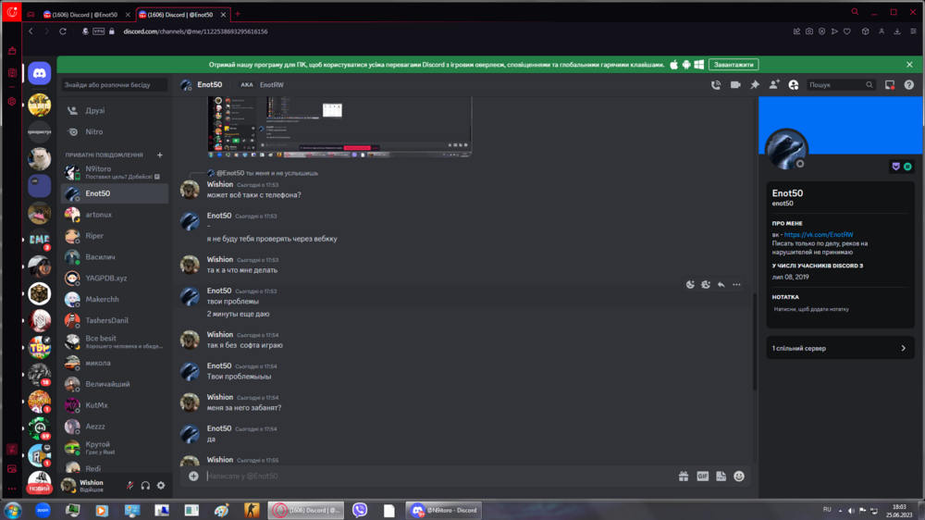Open the emoji picker
Viewport: 925px width, 520px height.
738,476
